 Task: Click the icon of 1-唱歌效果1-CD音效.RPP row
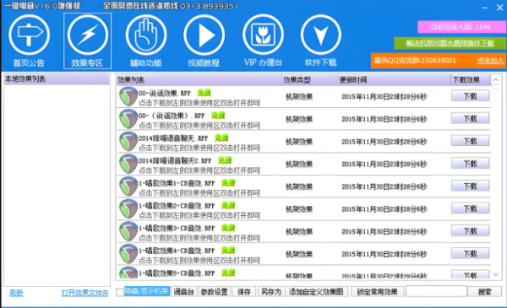(x=128, y=186)
